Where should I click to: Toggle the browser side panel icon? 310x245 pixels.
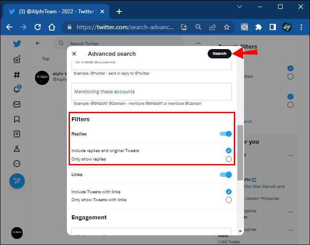(x=273, y=27)
